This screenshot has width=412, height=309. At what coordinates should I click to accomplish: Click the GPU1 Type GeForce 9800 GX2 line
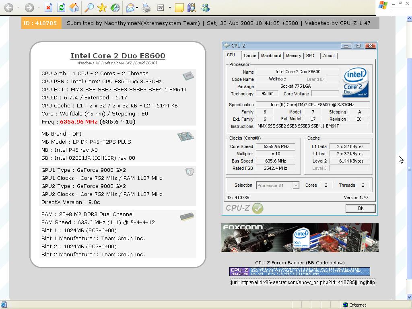(x=84, y=170)
